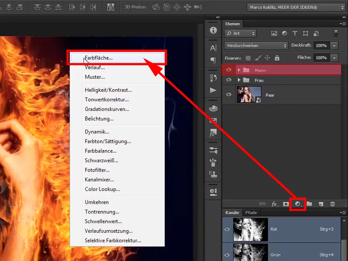348x261 pixels.
Task: Create a new layer icon
Action: pos(321,204)
